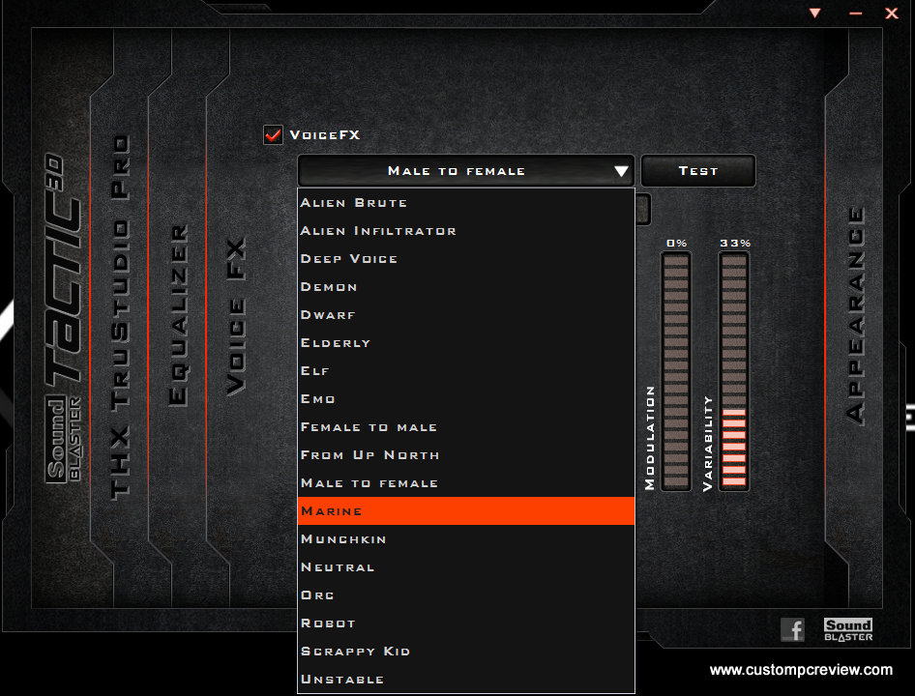This screenshot has width=915, height=696.
Task: Select Unstable voice preset
Action: pos(465,679)
